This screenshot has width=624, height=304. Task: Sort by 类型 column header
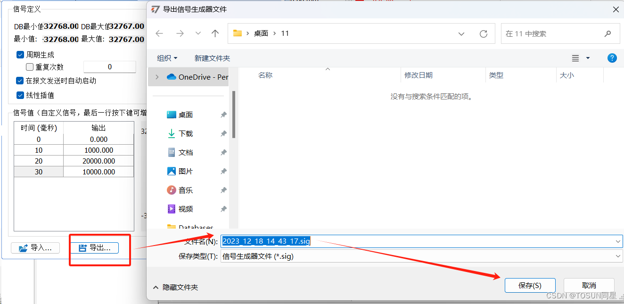tap(496, 75)
